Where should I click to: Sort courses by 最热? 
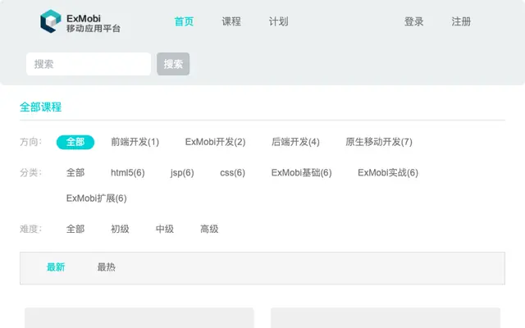click(106, 267)
